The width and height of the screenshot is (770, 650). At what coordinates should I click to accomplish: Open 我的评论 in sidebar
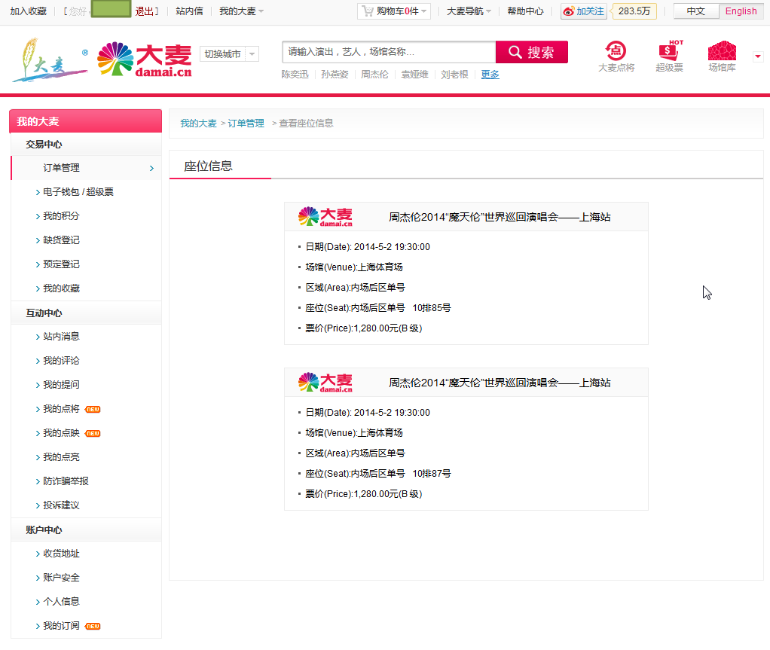click(61, 360)
